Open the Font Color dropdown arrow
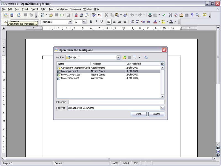Screen dimensions: 221x166 159,22
